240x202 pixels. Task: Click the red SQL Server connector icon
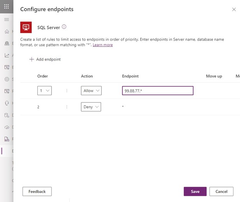point(26,27)
